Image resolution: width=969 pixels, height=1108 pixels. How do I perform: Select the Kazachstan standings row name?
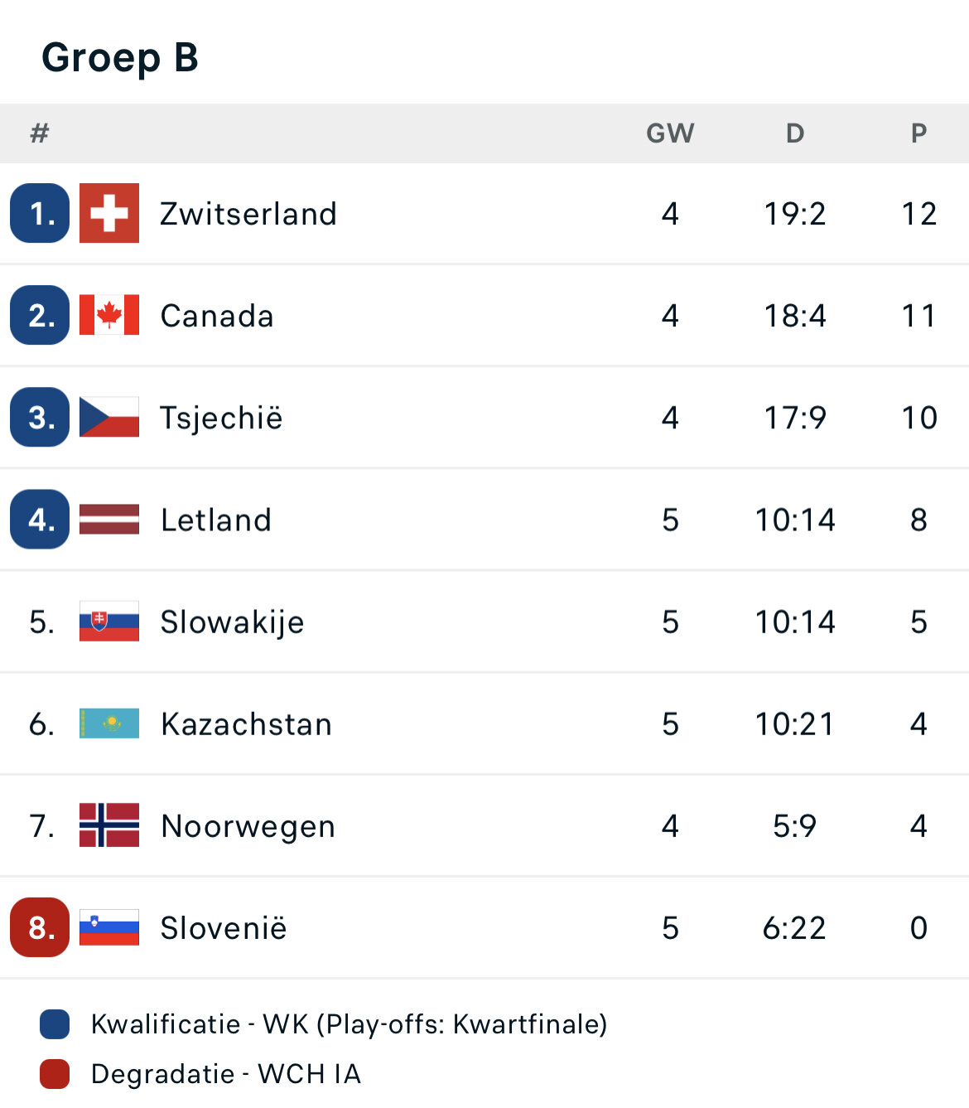coord(246,724)
